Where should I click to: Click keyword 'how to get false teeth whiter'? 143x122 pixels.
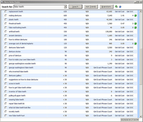coord(20,87)
